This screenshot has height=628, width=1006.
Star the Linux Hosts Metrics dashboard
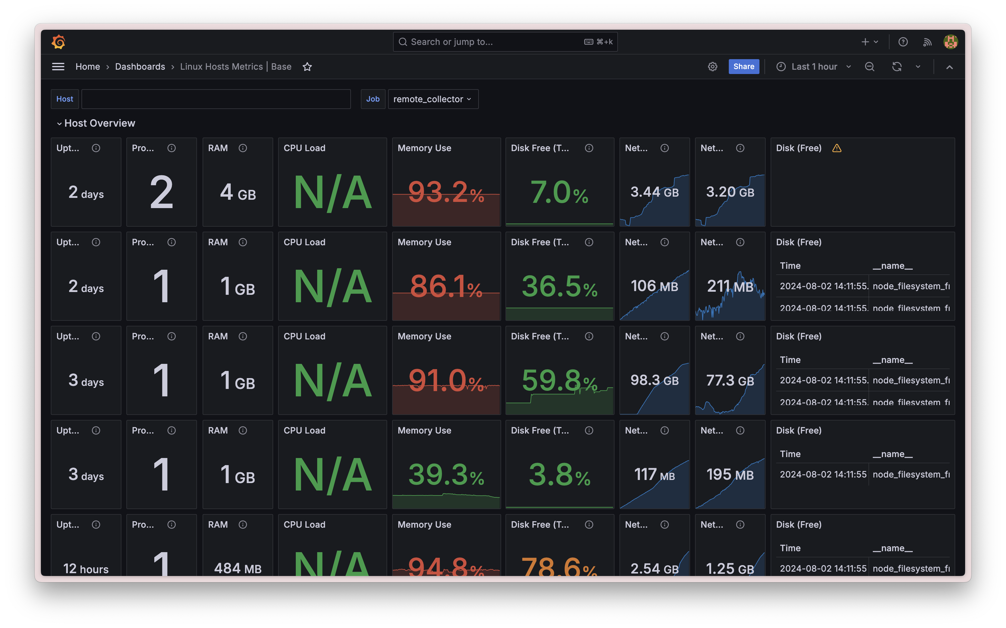[x=307, y=67]
